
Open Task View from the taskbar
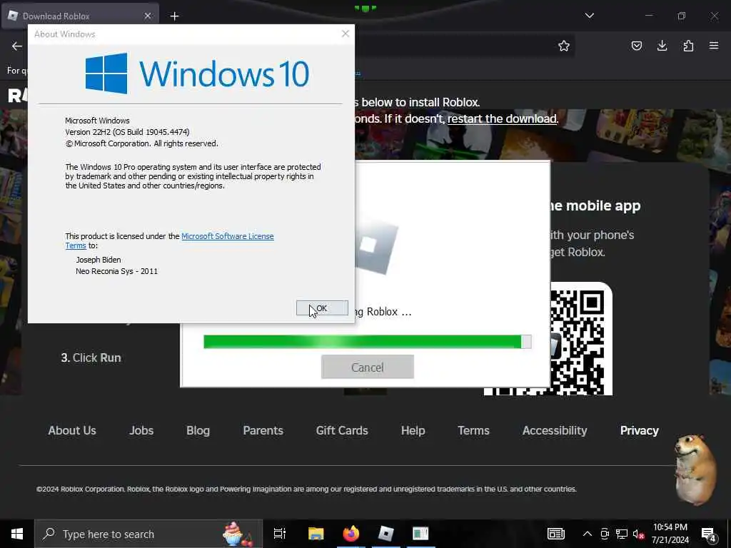tap(280, 534)
